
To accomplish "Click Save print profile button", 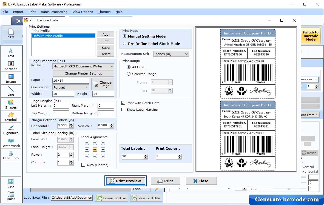I will tap(106, 47).
